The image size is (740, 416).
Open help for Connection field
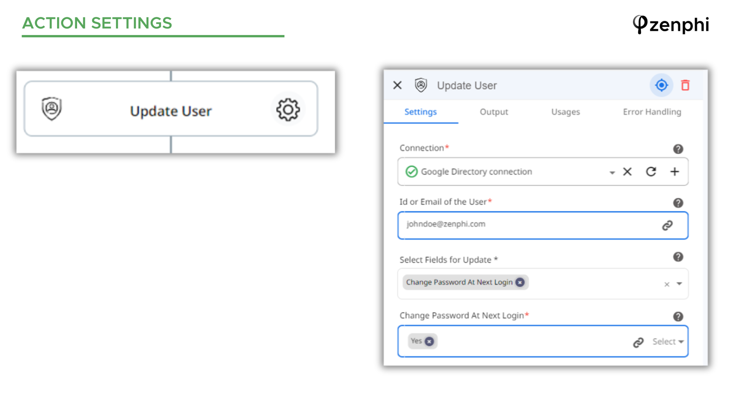678,149
